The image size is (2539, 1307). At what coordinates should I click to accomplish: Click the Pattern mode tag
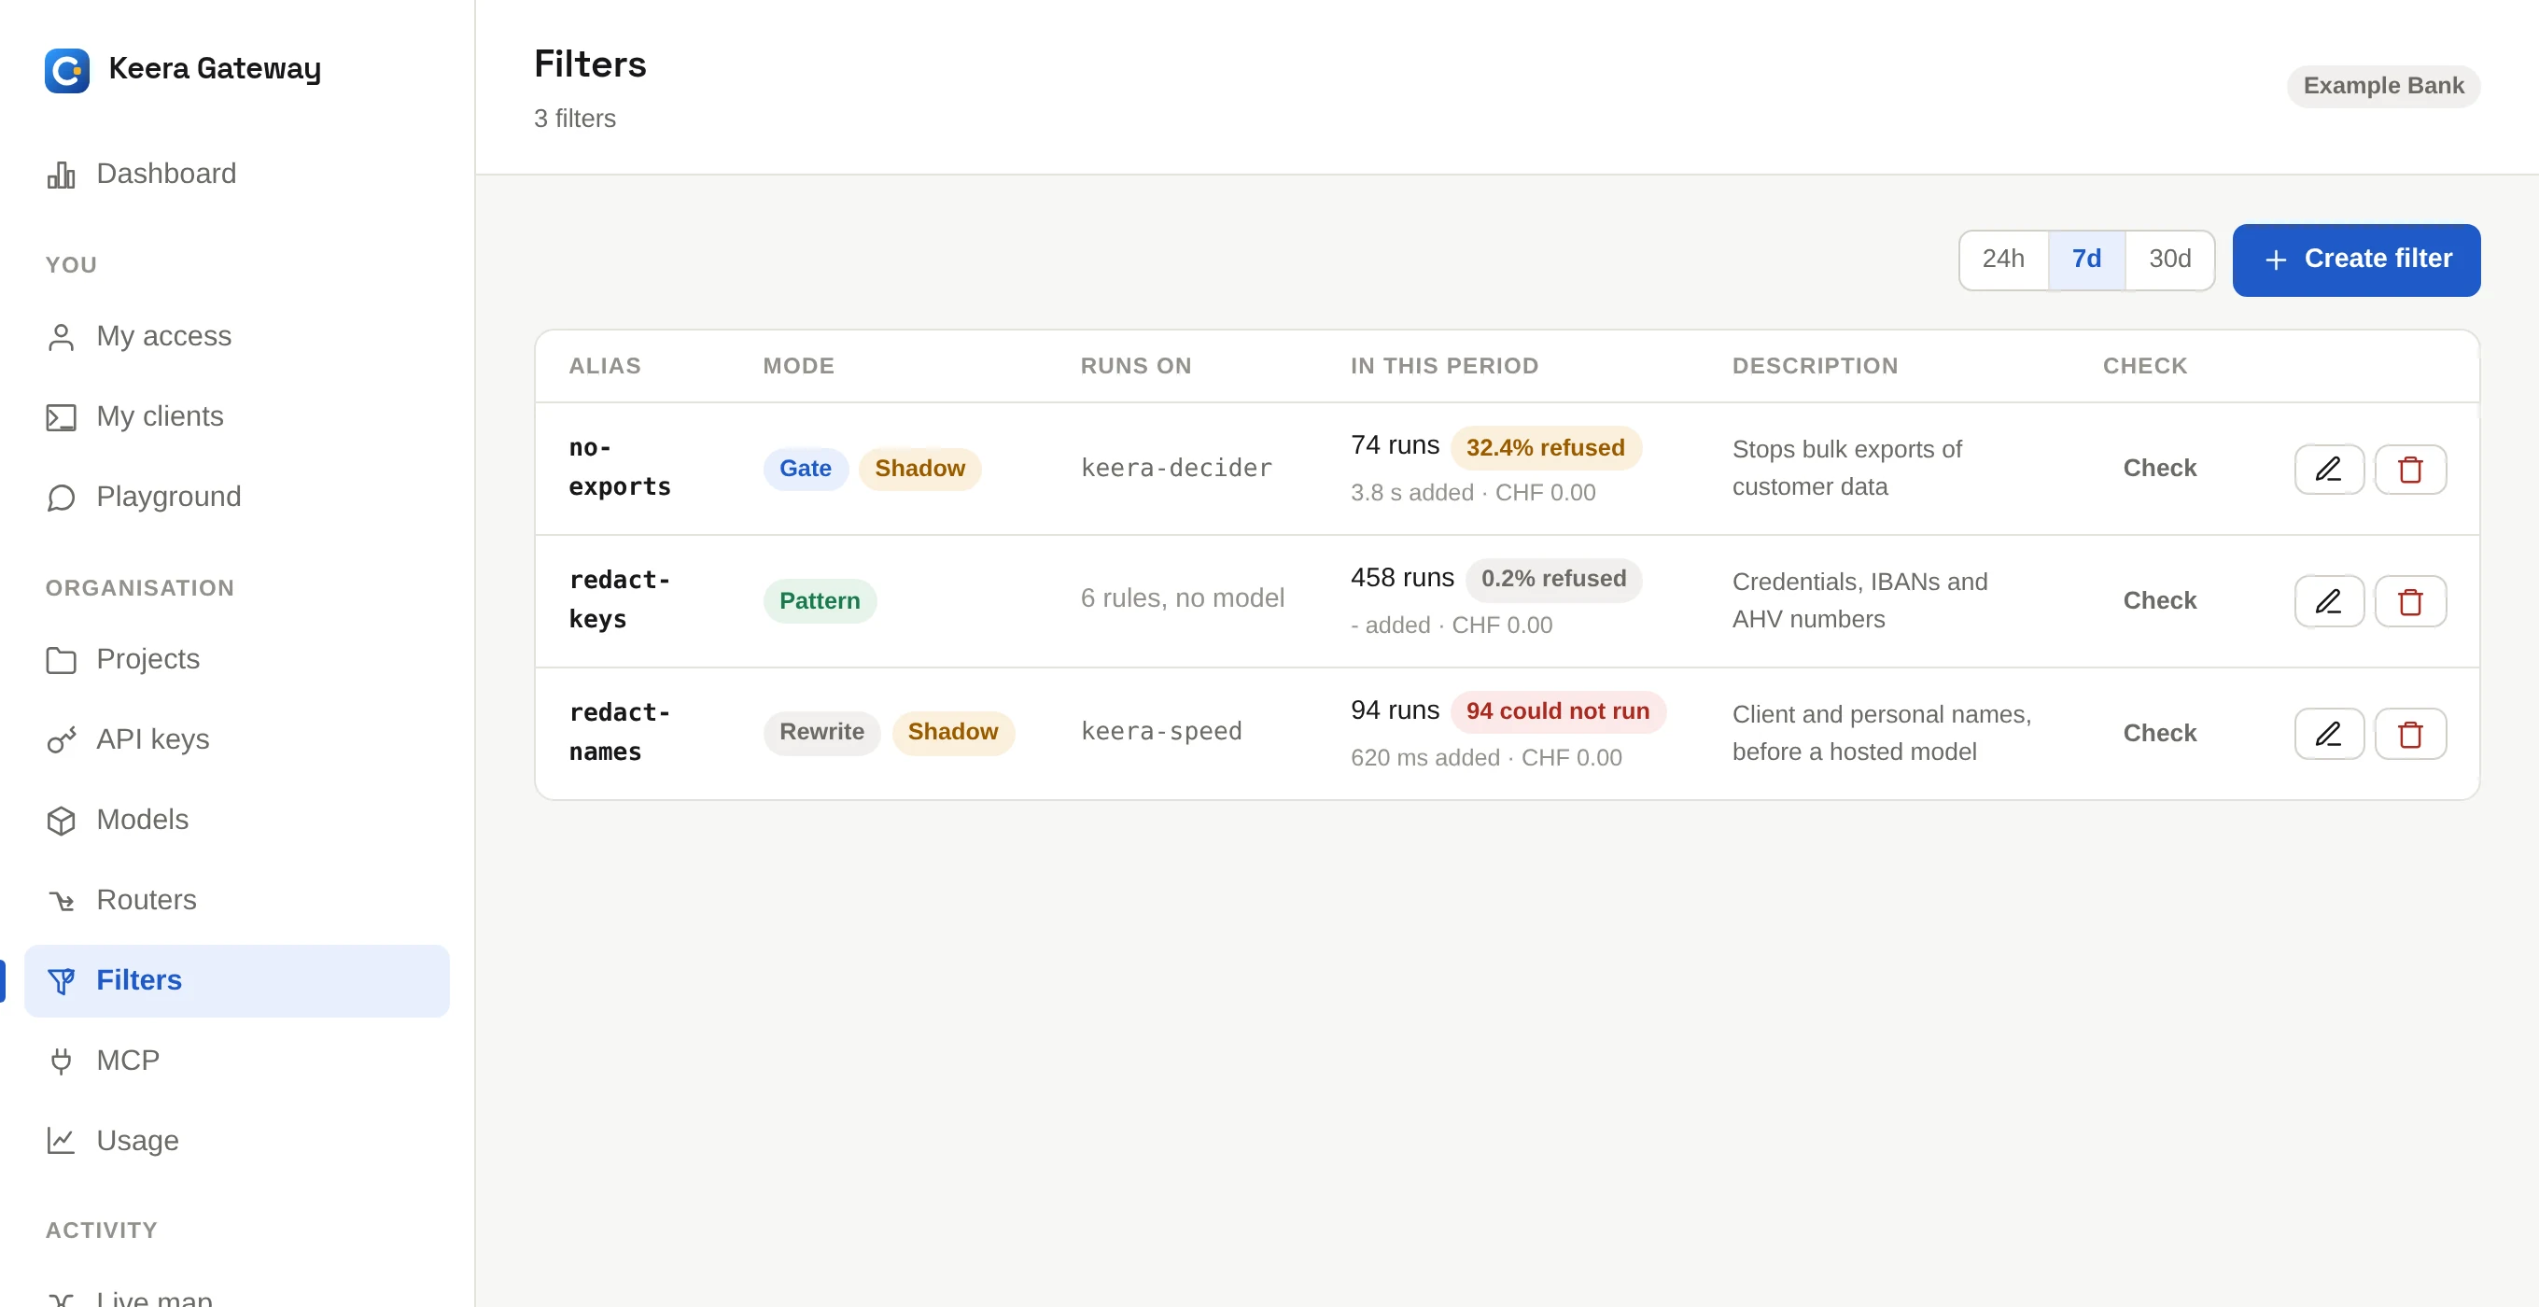point(819,601)
